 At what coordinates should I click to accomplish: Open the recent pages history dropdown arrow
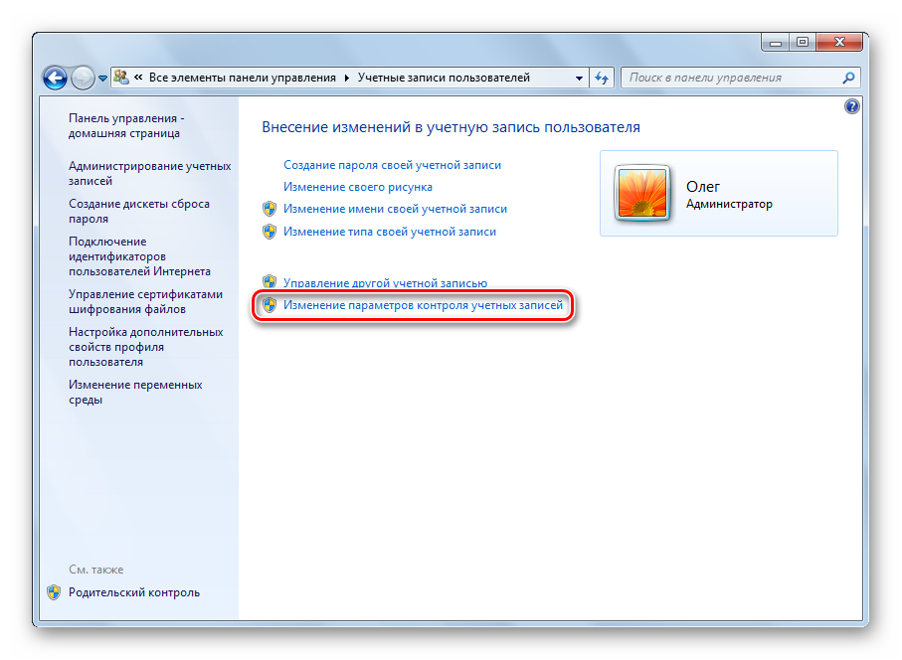pos(102,79)
